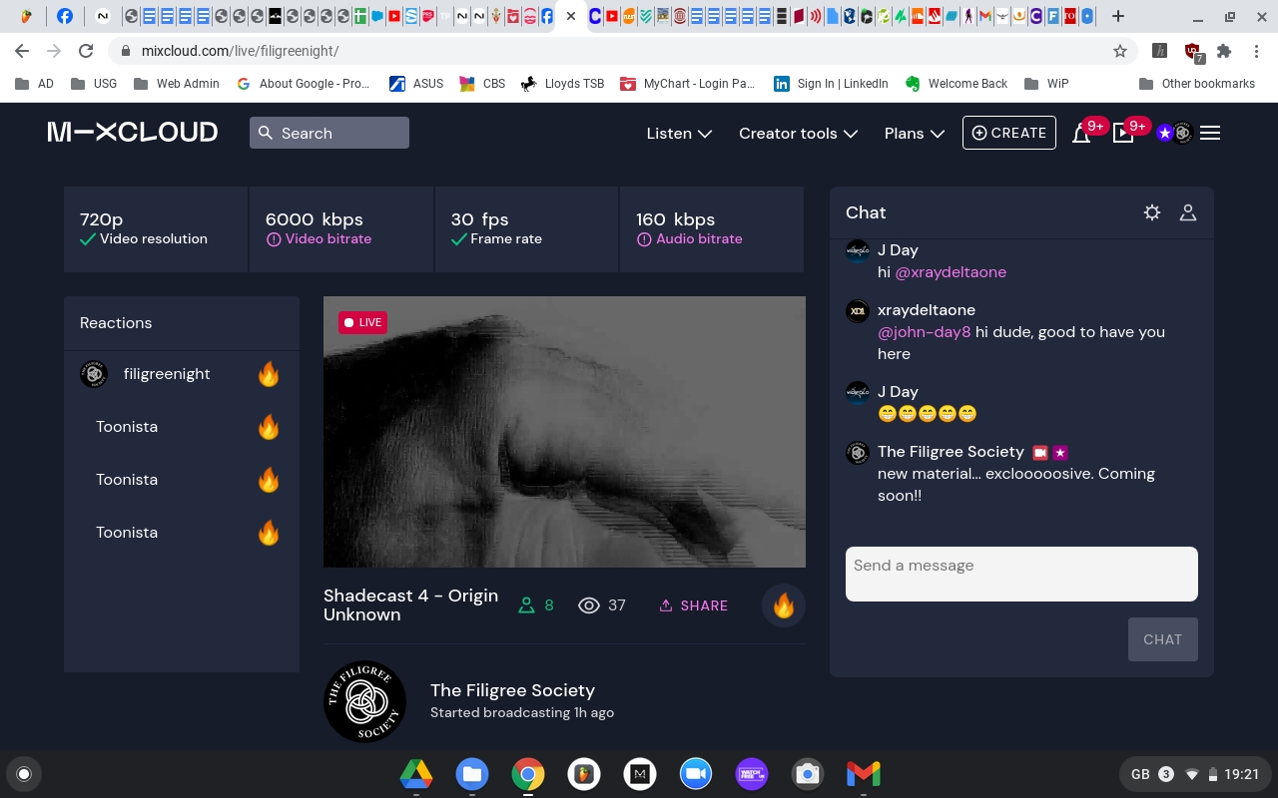Expand the Plans dropdown

914,133
